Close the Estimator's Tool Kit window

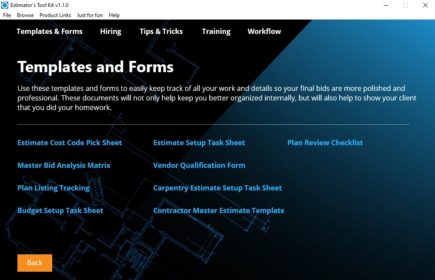pos(425,5)
